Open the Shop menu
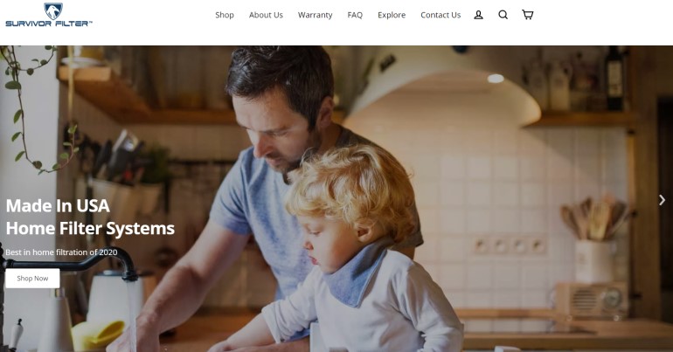The width and height of the screenshot is (673, 352). (x=225, y=15)
